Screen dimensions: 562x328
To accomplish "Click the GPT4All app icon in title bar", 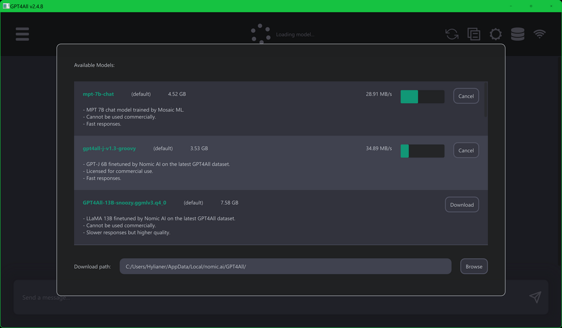I will (x=6, y=6).
